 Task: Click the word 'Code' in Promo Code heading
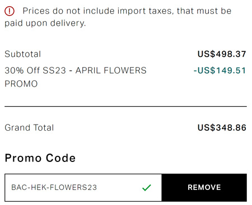point(60,158)
